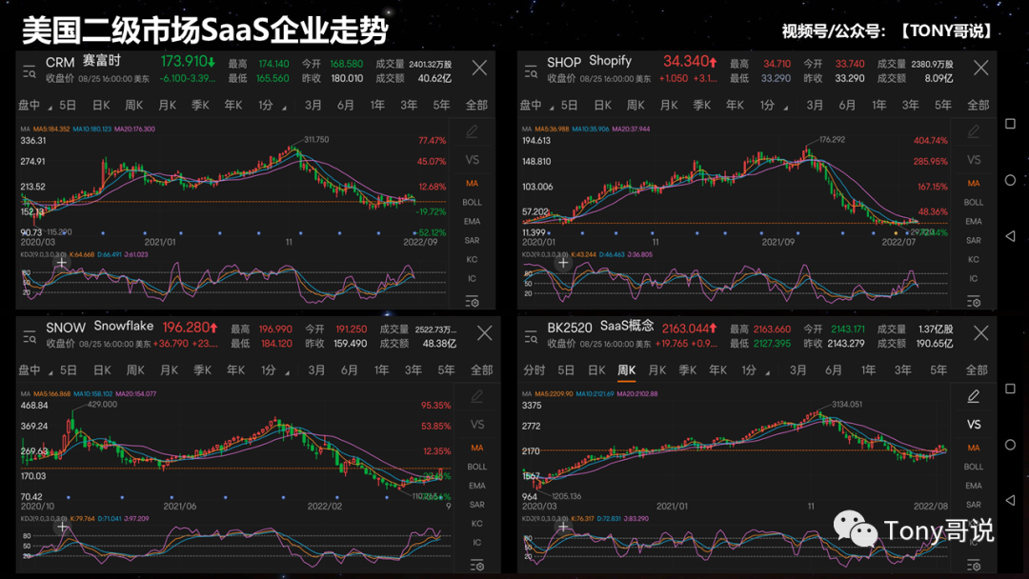Image resolution: width=1029 pixels, height=579 pixels.
Task: Expand the 盘中 dropdown in CRM panel
Action: click(35, 105)
